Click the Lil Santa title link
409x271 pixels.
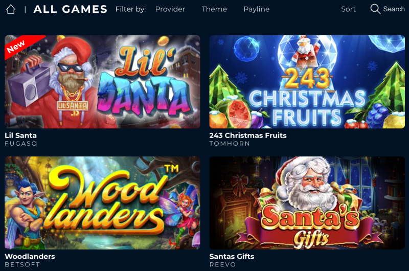pos(20,135)
